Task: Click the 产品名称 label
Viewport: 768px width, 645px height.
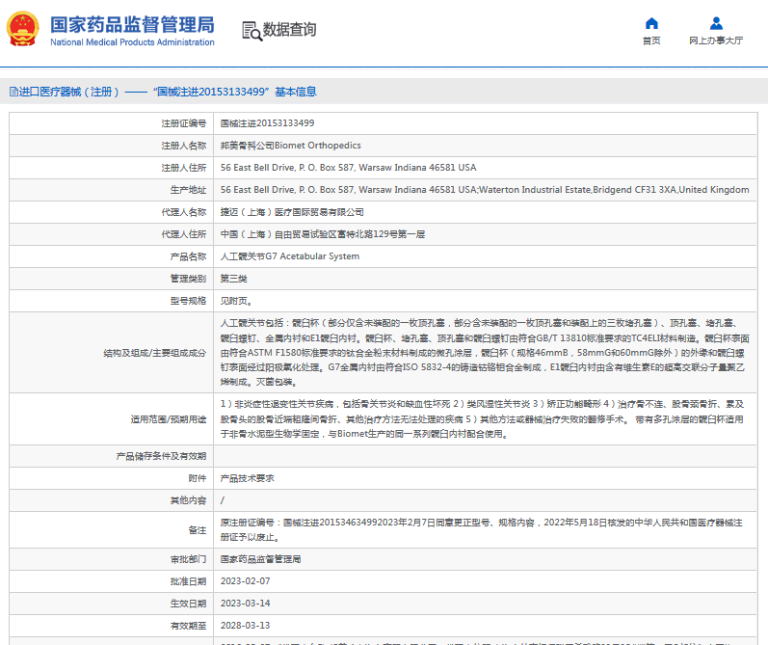Action: pos(189,256)
